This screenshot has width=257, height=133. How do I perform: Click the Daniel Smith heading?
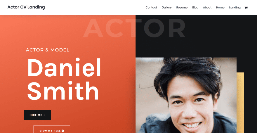(x=64, y=79)
